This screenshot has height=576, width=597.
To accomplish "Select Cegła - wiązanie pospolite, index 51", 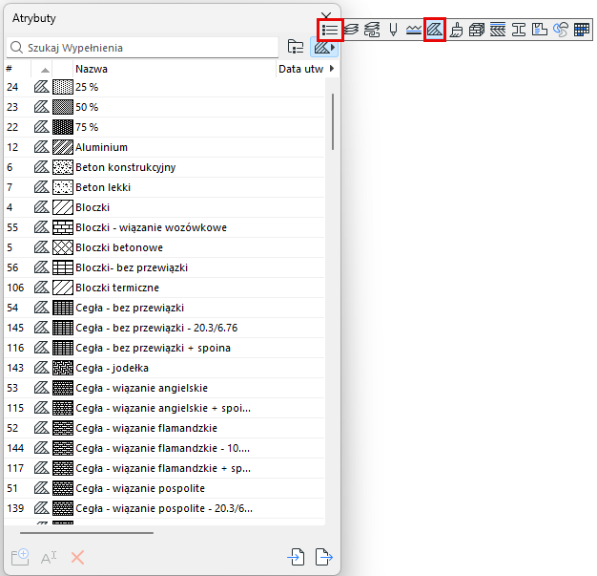I will click(164, 488).
